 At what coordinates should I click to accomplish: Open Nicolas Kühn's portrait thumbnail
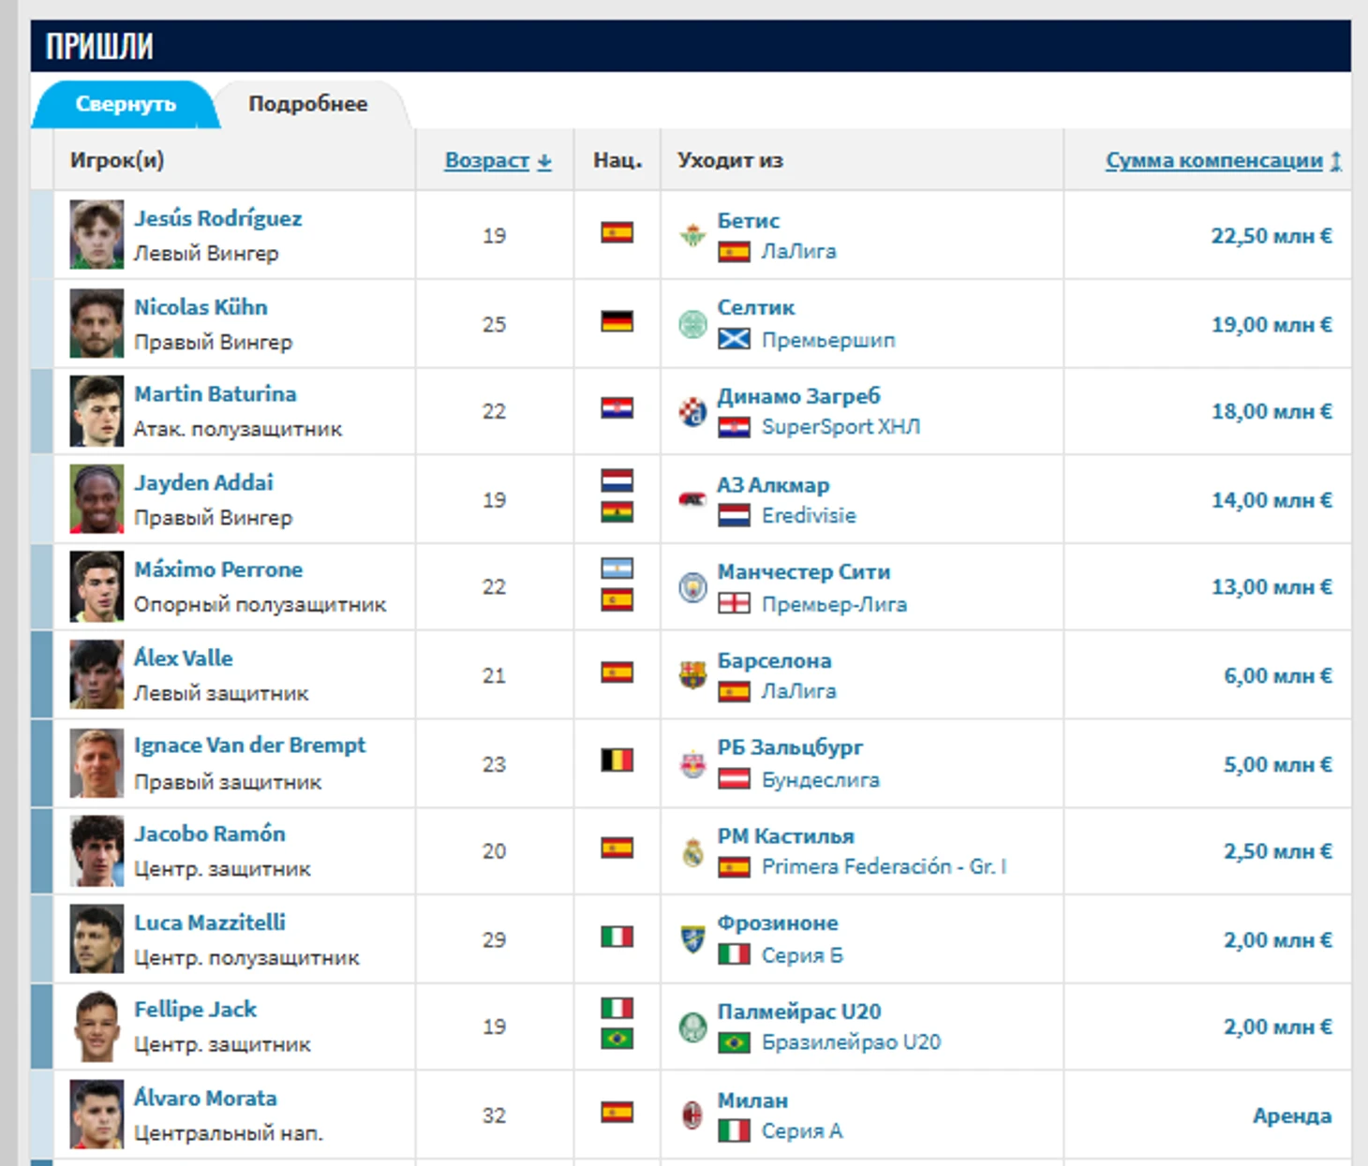97,323
